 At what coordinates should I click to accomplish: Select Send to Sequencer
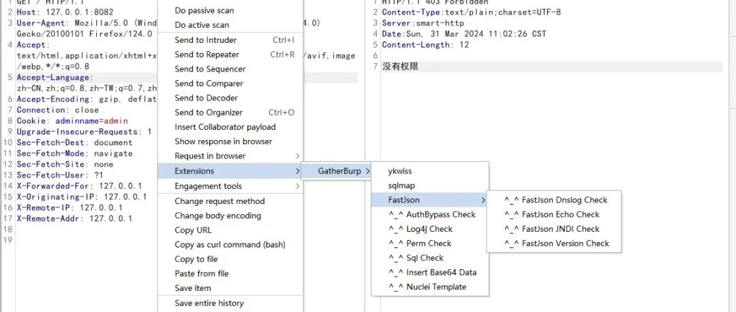tap(230, 69)
